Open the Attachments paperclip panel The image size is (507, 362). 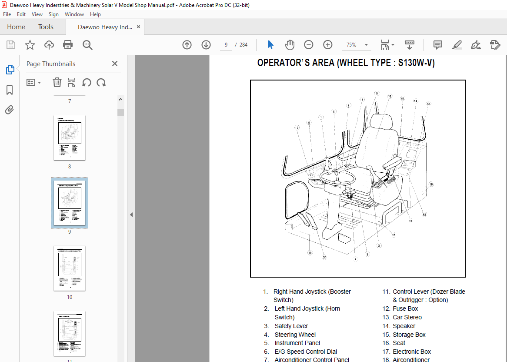coord(10,110)
